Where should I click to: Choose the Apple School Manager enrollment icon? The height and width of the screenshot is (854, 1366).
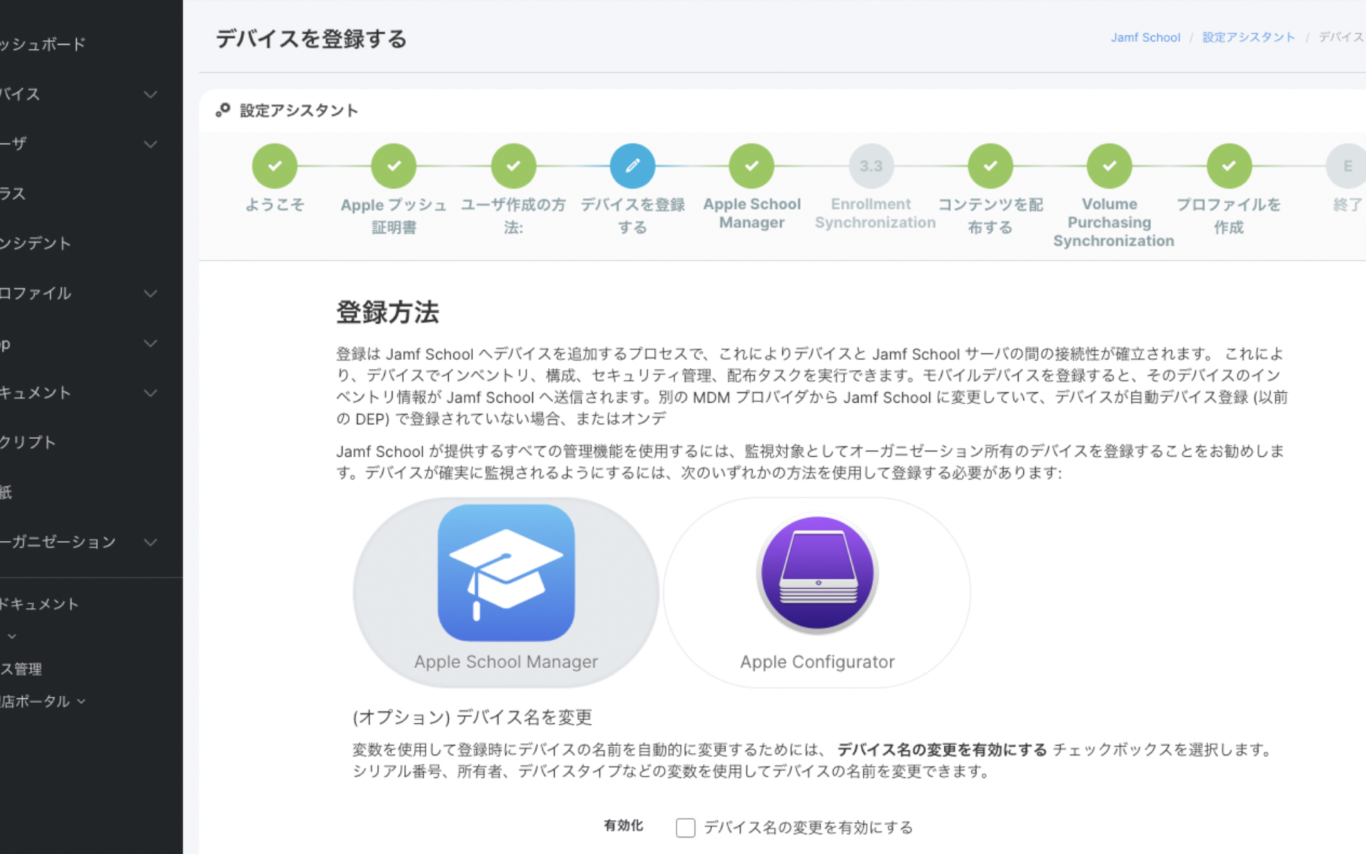(x=506, y=574)
